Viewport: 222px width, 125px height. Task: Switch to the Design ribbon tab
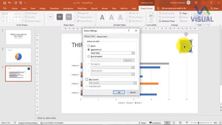(42, 8)
